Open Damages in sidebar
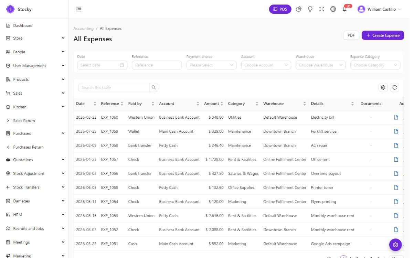This screenshot has height=258, width=413. click(34, 201)
